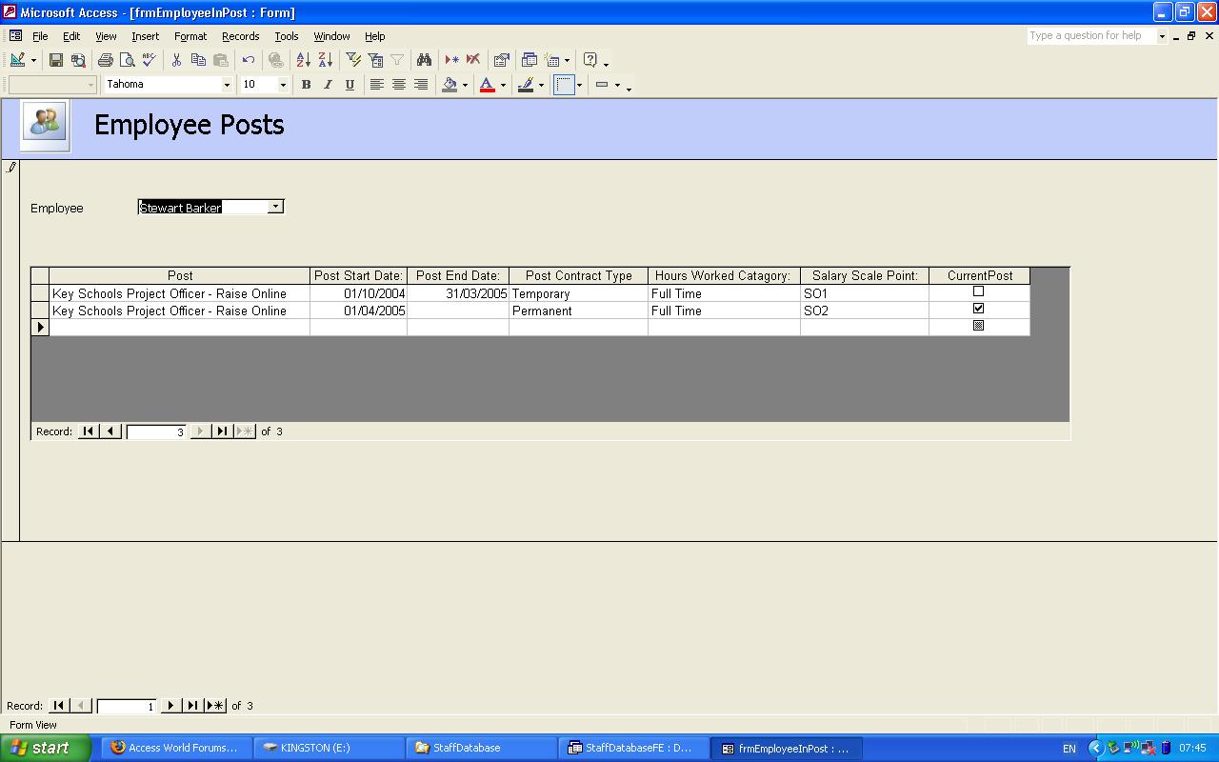This screenshot has width=1219, height=762.
Task: Sort records descending Z to A
Action: [x=325, y=60]
